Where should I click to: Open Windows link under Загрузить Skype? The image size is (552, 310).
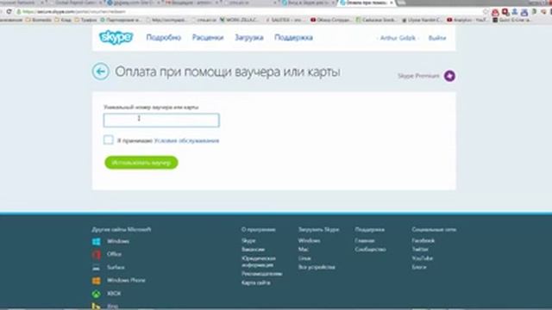309,241
